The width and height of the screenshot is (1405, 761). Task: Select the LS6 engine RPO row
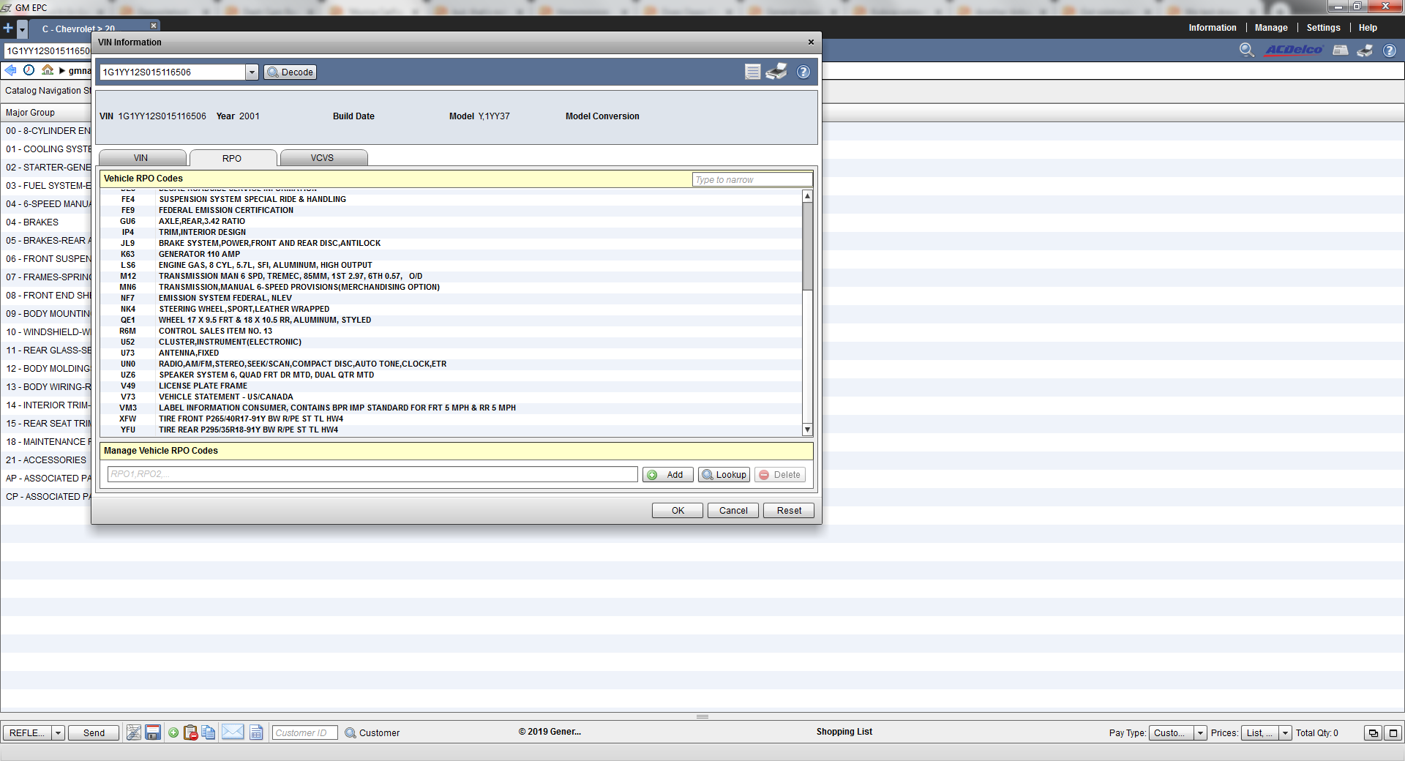click(x=451, y=265)
